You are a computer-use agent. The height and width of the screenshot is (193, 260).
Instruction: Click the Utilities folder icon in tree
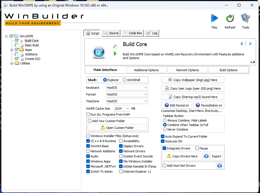coord(17,63)
